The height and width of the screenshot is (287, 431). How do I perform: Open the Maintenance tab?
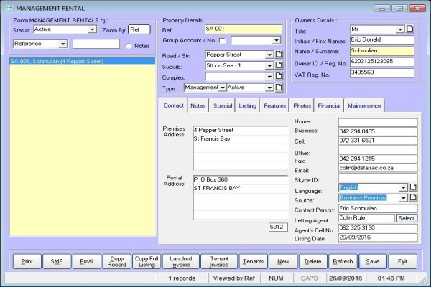pyautogui.click(x=364, y=105)
